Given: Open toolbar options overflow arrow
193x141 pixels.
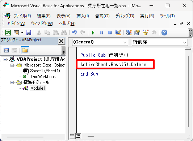Looking at the screenshot, I should coord(190,33).
